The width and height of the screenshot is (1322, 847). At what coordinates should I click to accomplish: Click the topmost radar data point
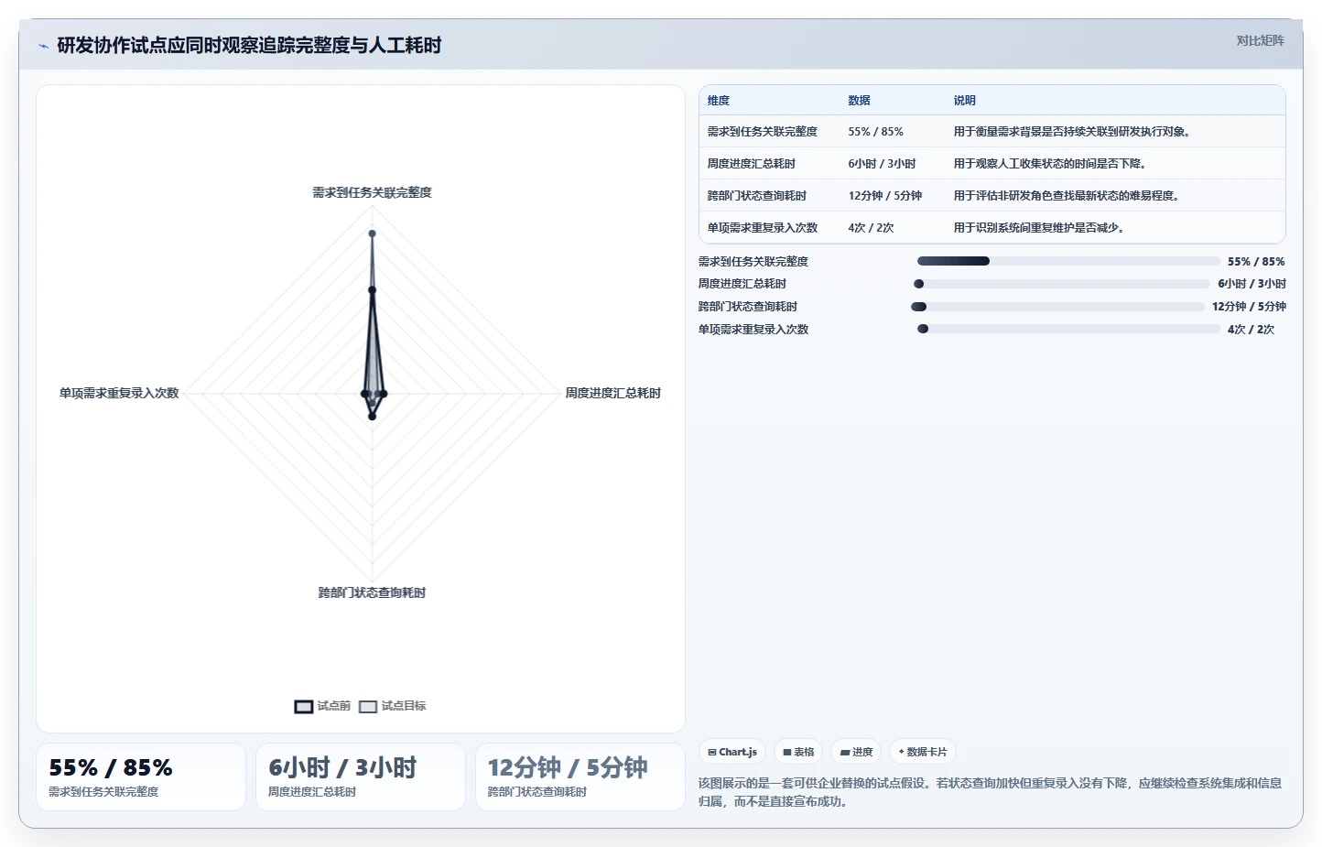point(372,233)
